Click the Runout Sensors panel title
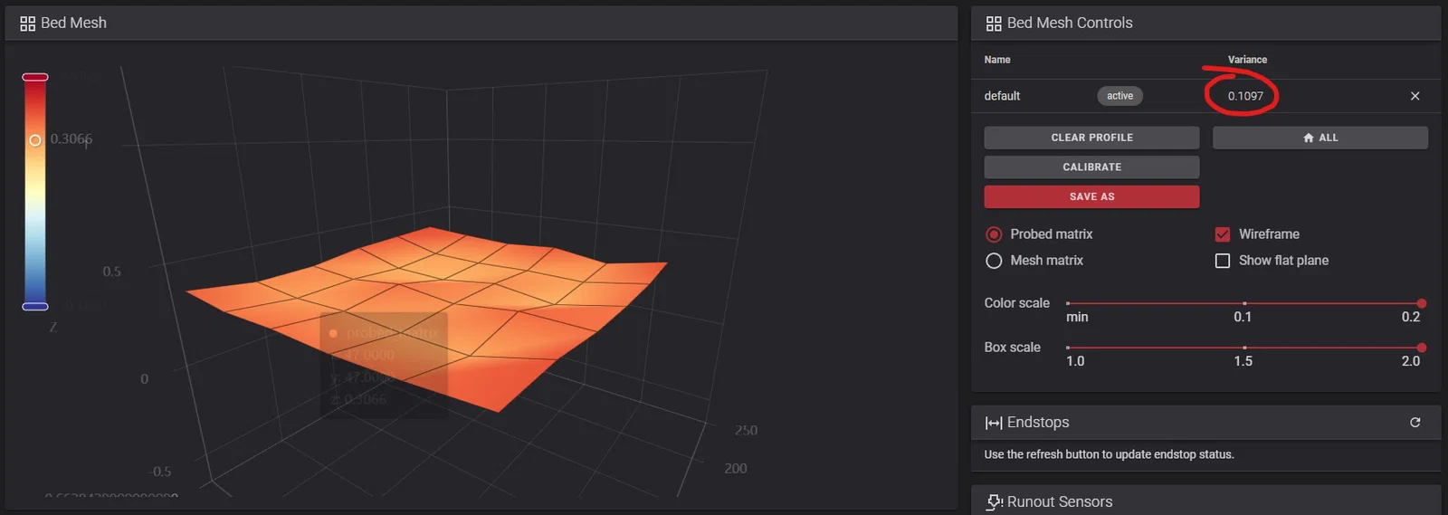The height and width of the screenshot is (515, 1448). [1060, 502]
